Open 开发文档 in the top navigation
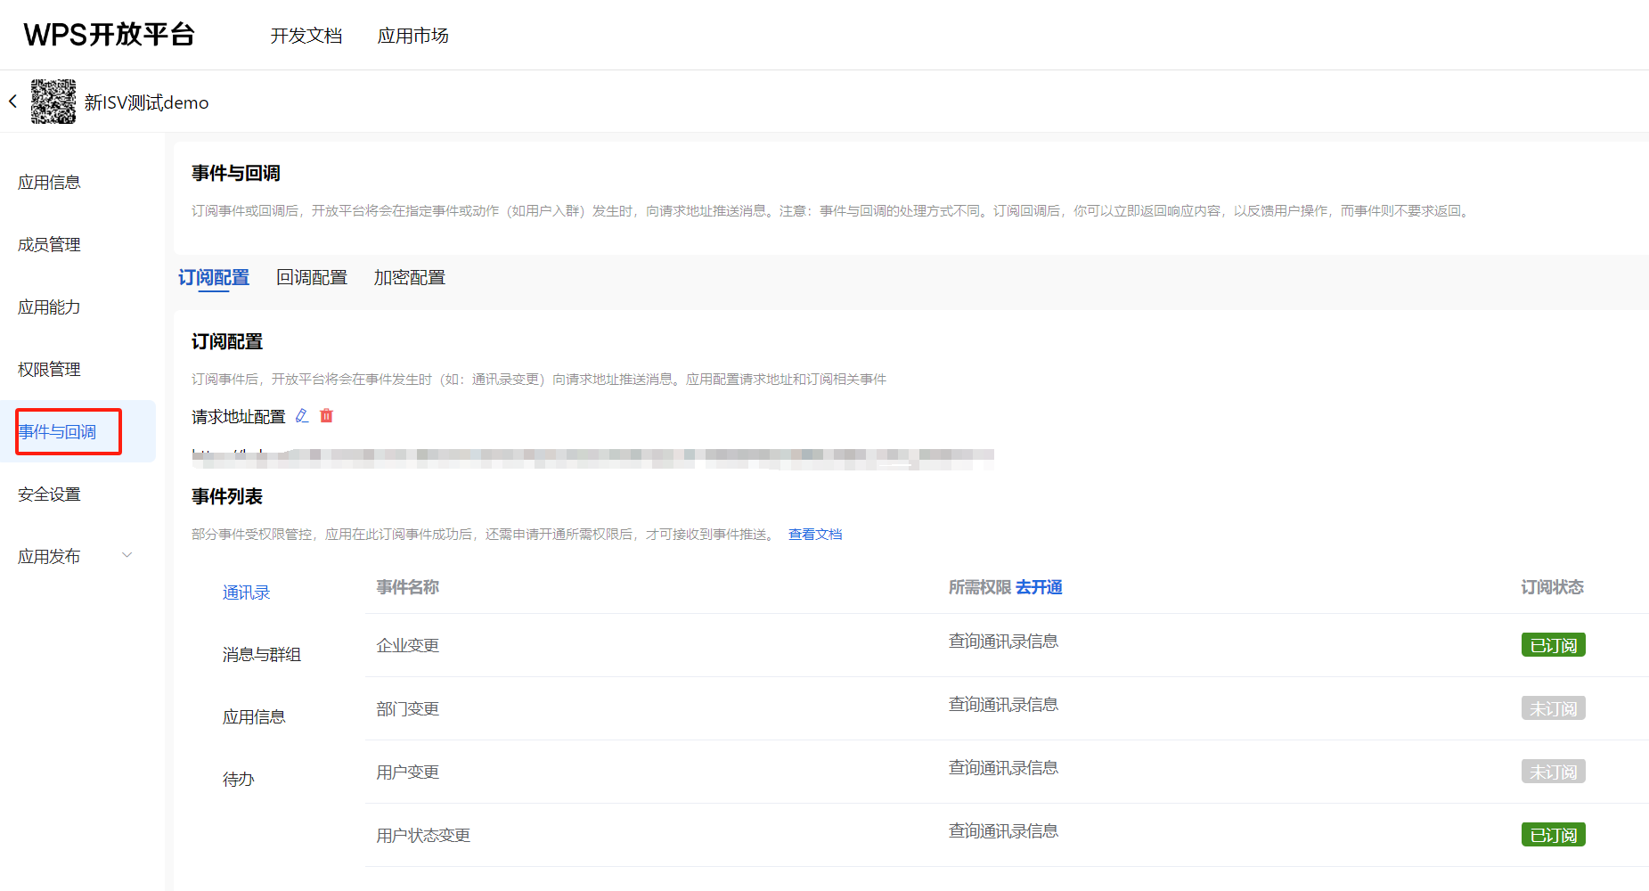The height and width of the screenshot is (891, 1649). pyautogui.click(x=306, y=36)
